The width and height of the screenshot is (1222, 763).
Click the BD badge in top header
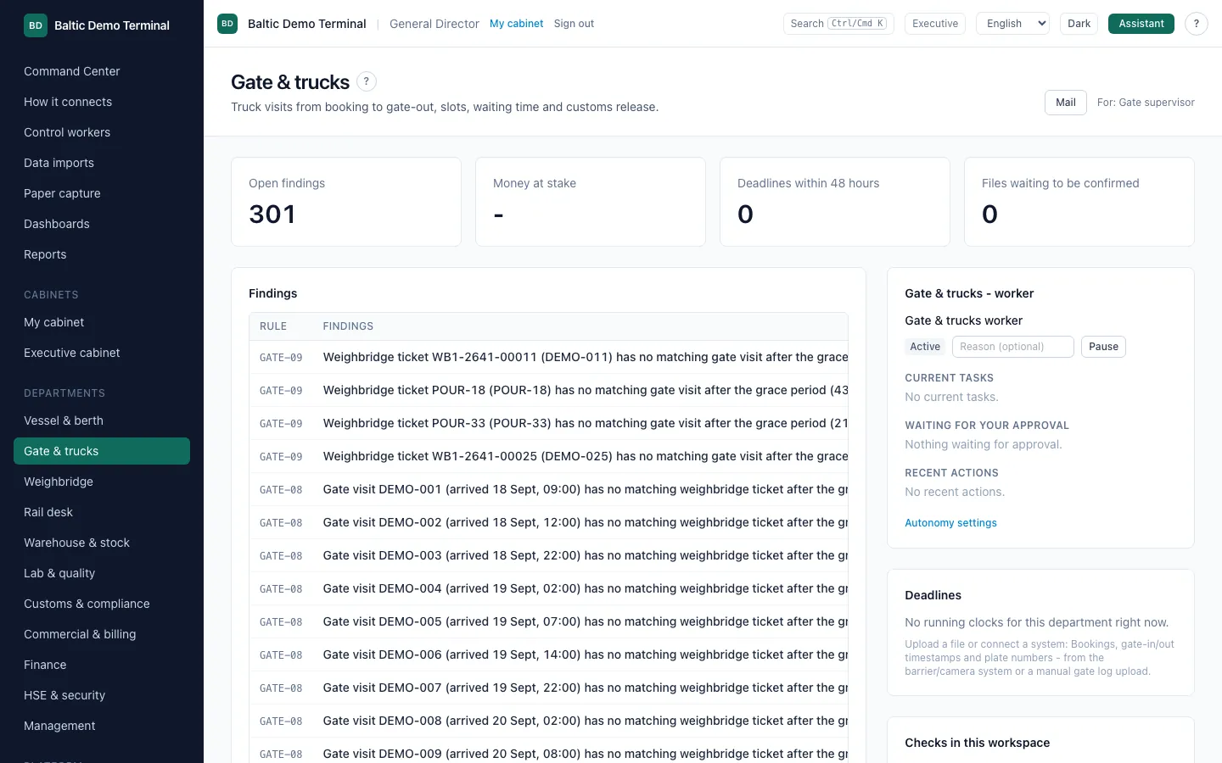[x=227, y=24]
